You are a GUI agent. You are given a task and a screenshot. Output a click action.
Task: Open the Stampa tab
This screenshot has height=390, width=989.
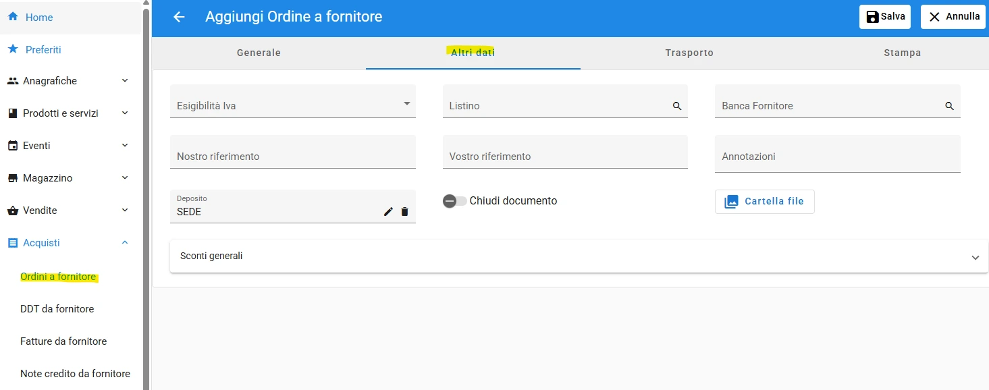tap(903, 53)
